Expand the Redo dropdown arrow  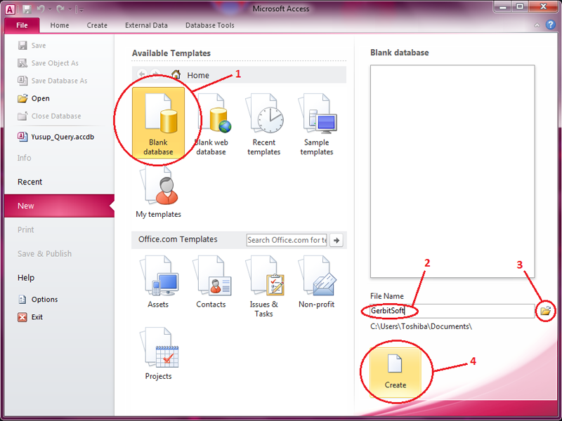point(70,9)
